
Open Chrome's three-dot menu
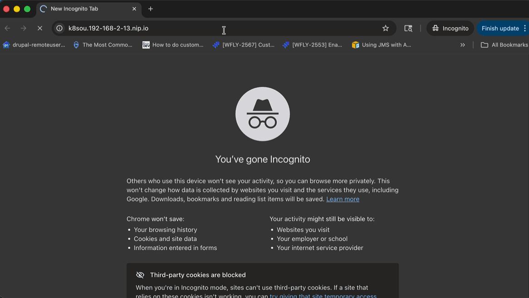coord(525,28)
